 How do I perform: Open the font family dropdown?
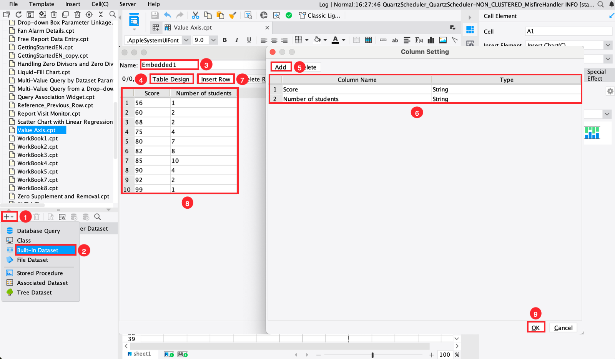186,40
